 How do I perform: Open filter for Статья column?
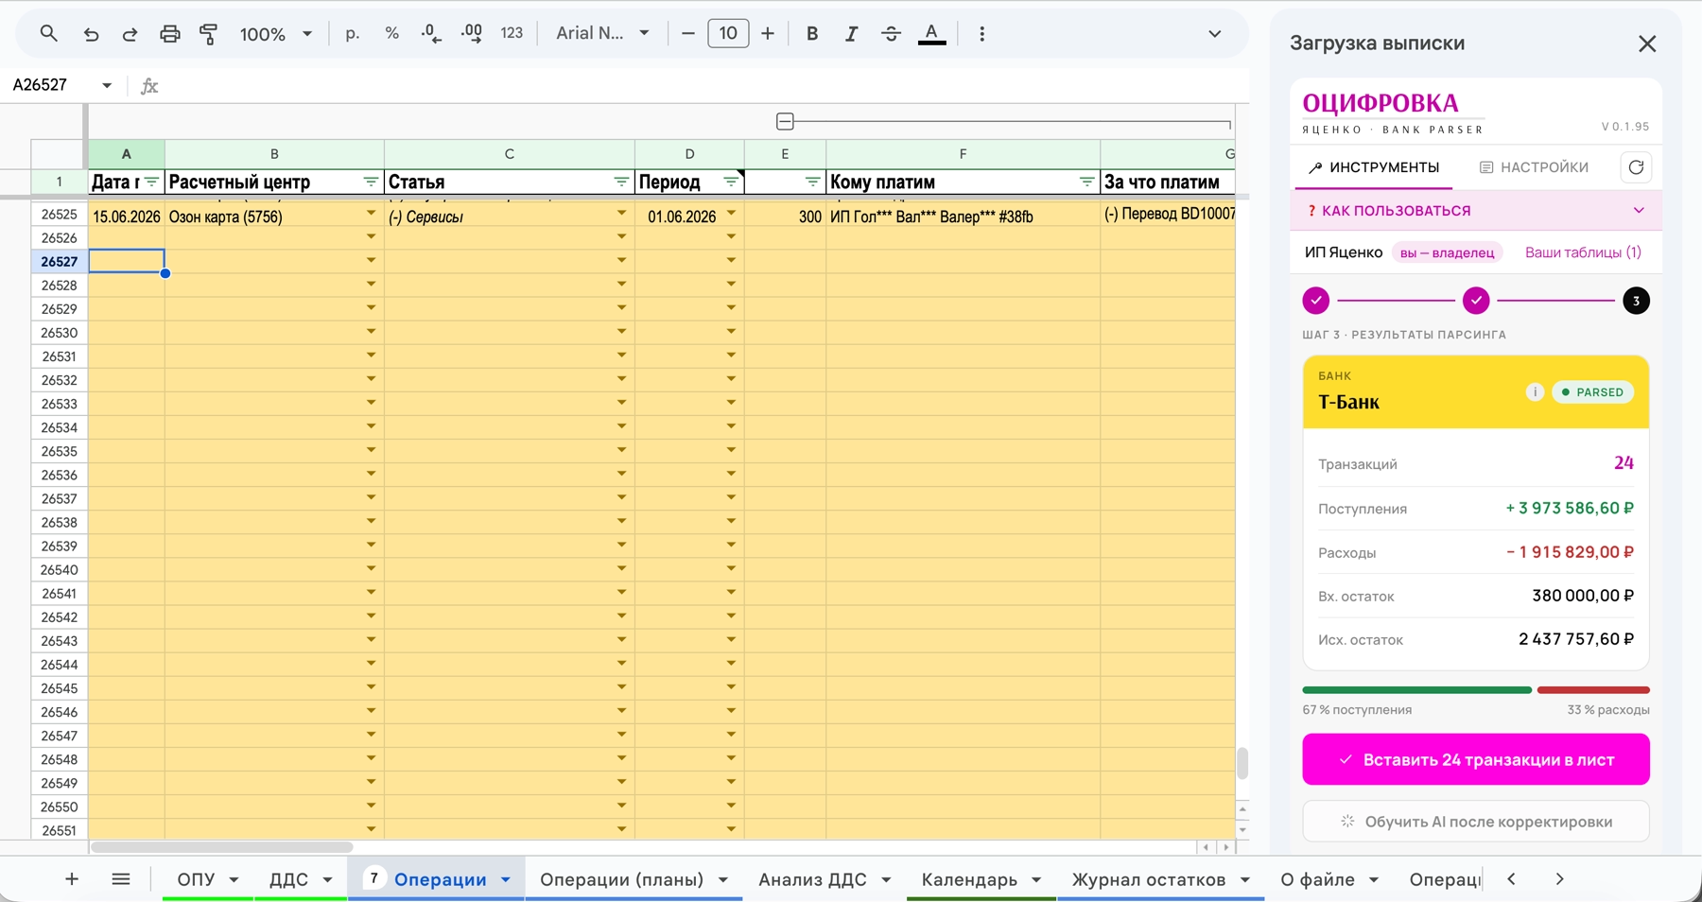(621, 182)
